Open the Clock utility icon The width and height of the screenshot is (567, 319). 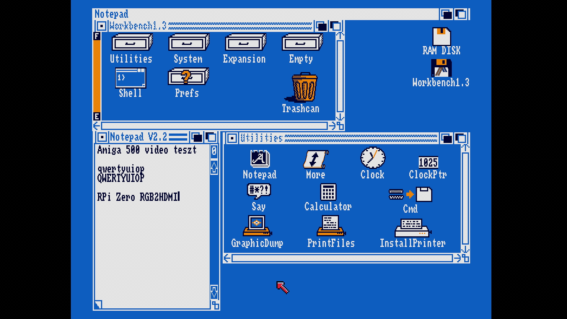coord(373,158)
